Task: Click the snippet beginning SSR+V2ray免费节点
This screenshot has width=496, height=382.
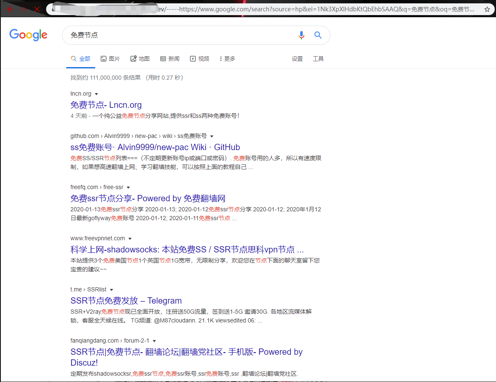Action: [191, 316]
